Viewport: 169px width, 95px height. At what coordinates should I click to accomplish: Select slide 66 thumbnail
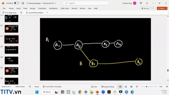coord(11,81)
